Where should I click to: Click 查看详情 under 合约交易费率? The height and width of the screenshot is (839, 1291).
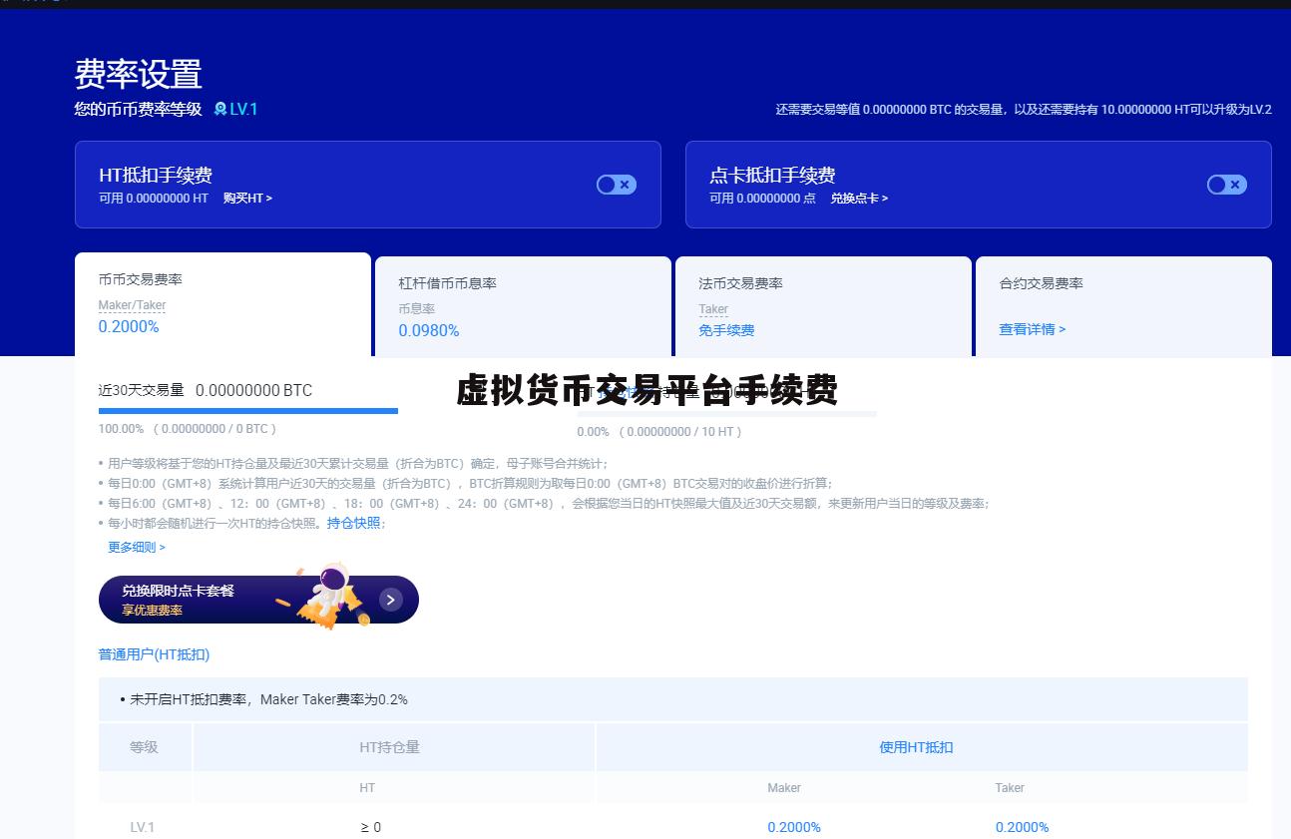(1032, 329)
